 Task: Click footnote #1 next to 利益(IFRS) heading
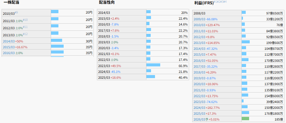pos(216,2)
